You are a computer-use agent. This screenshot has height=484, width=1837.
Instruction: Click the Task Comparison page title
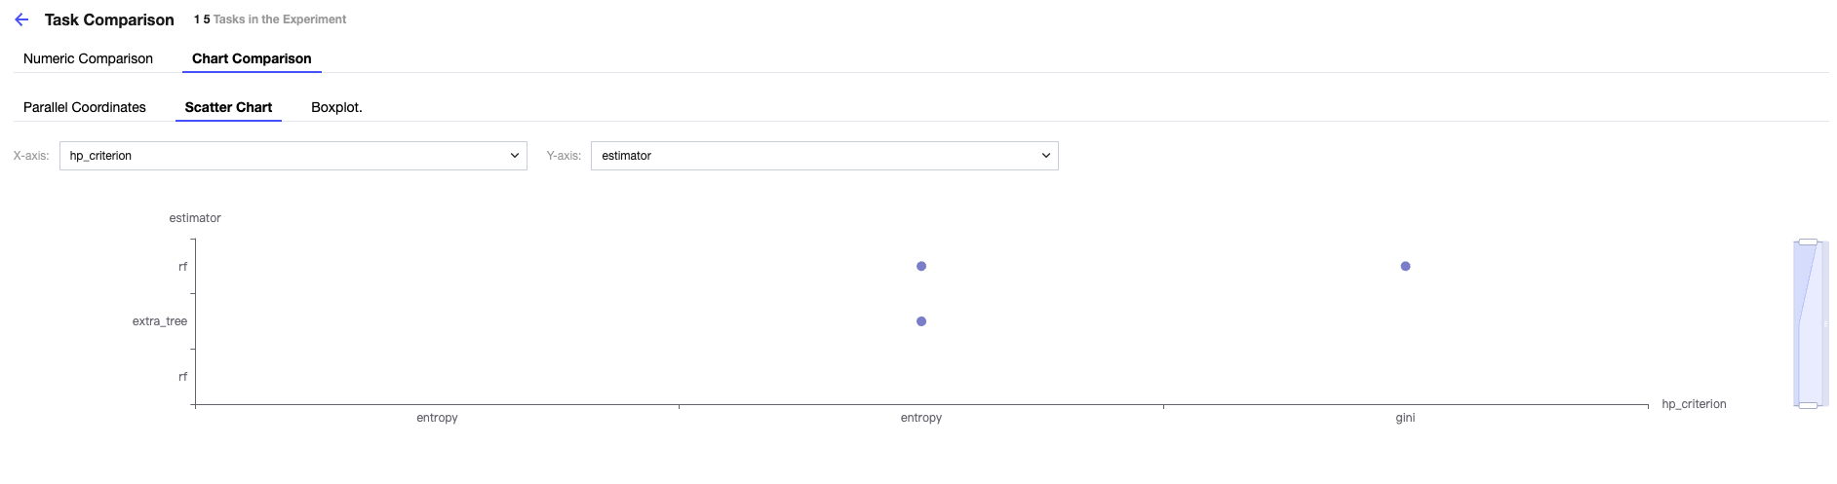(x=109, y=19)
